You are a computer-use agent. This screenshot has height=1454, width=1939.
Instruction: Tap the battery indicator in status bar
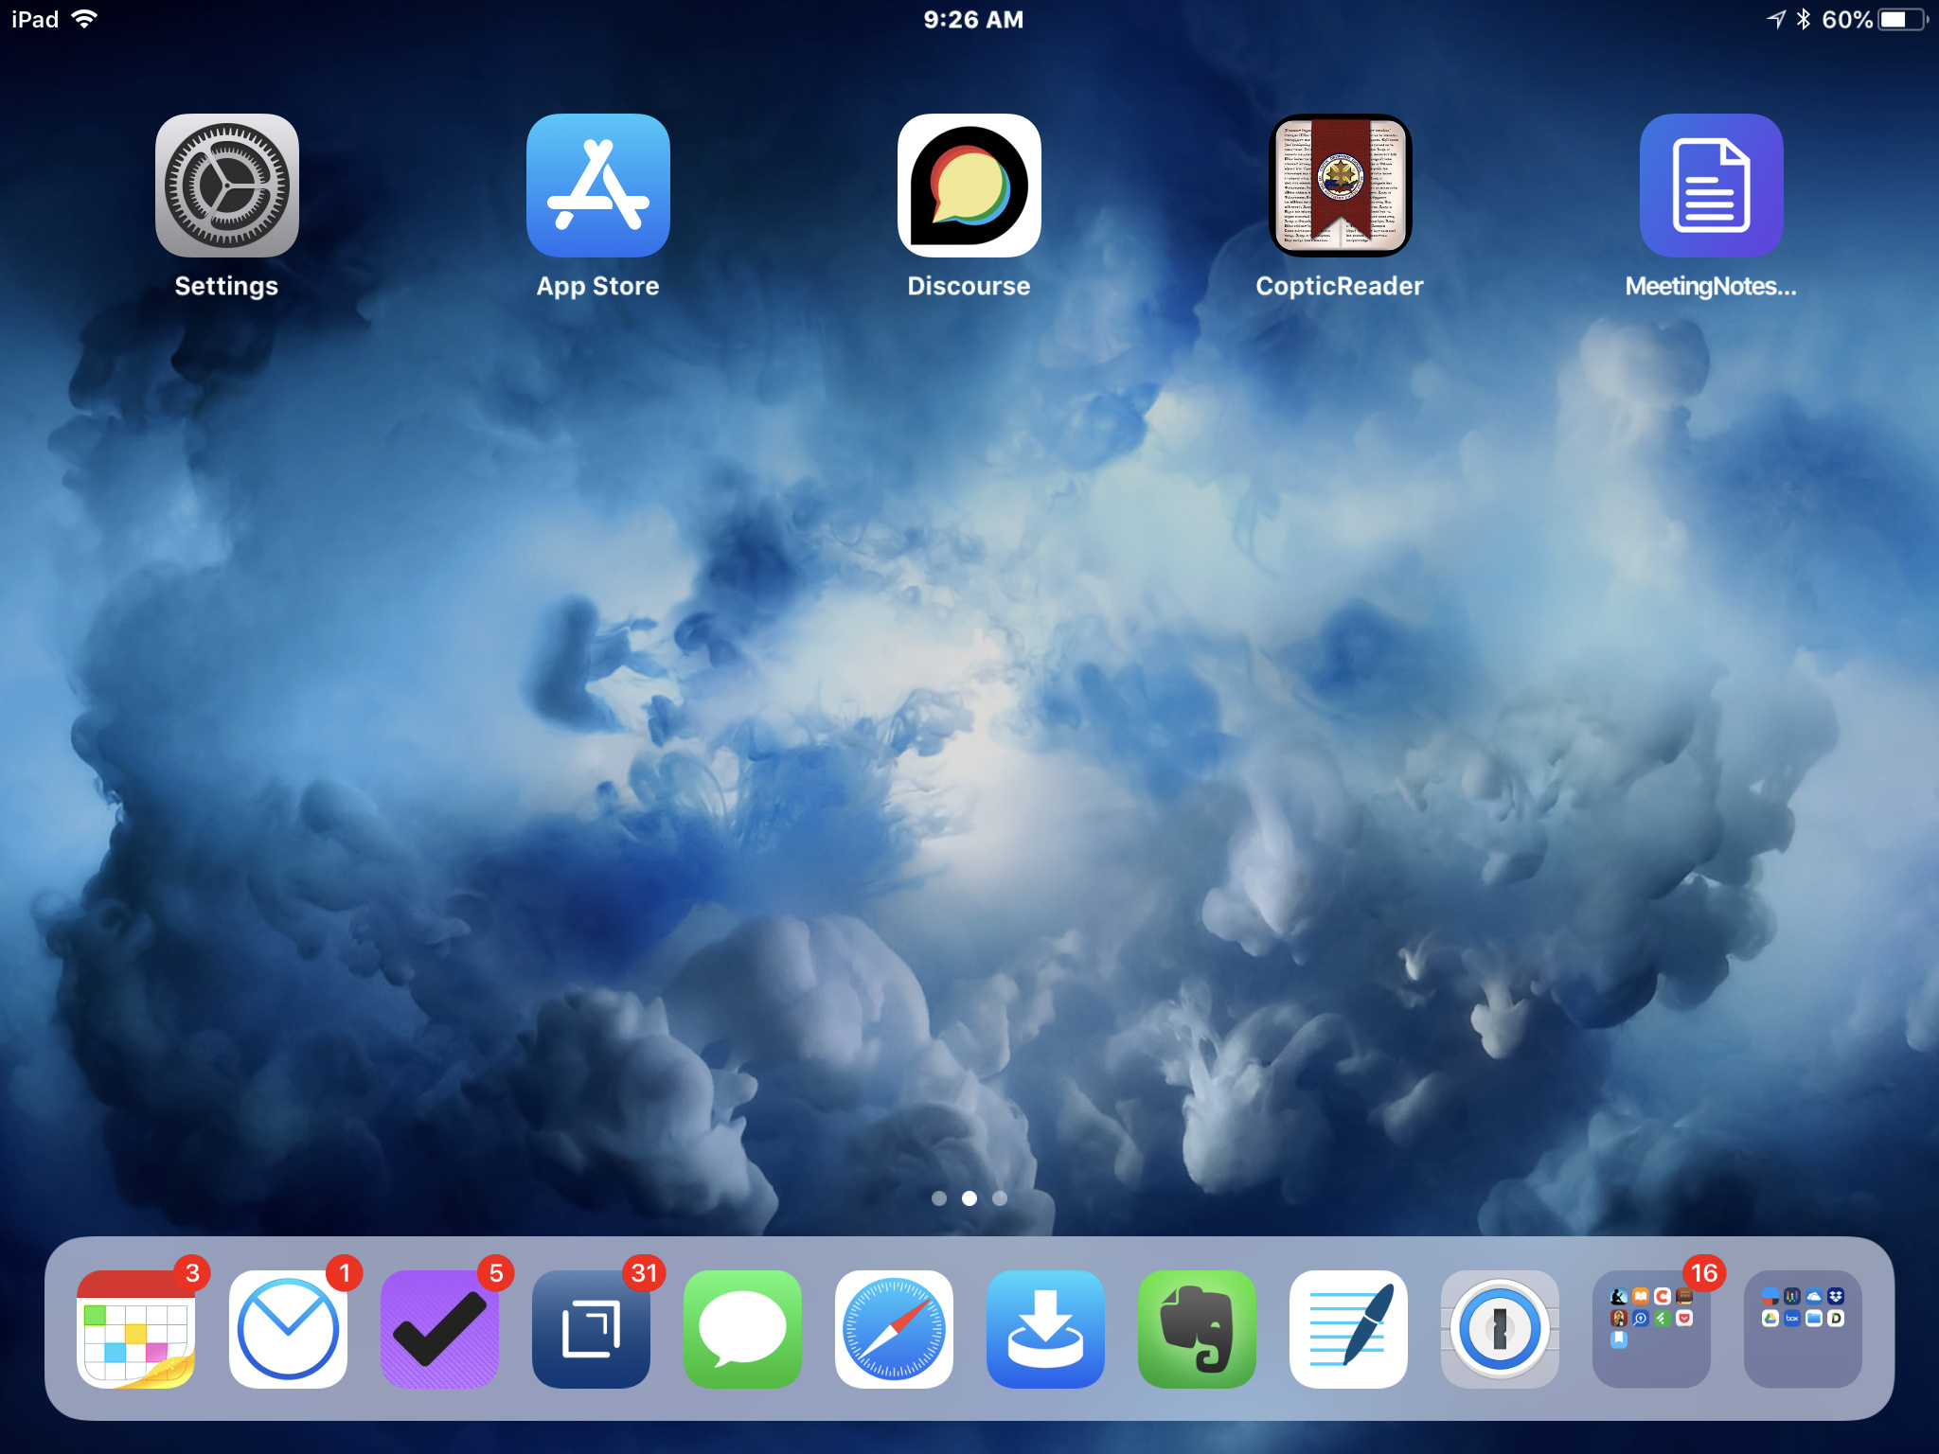(1904, 20)
